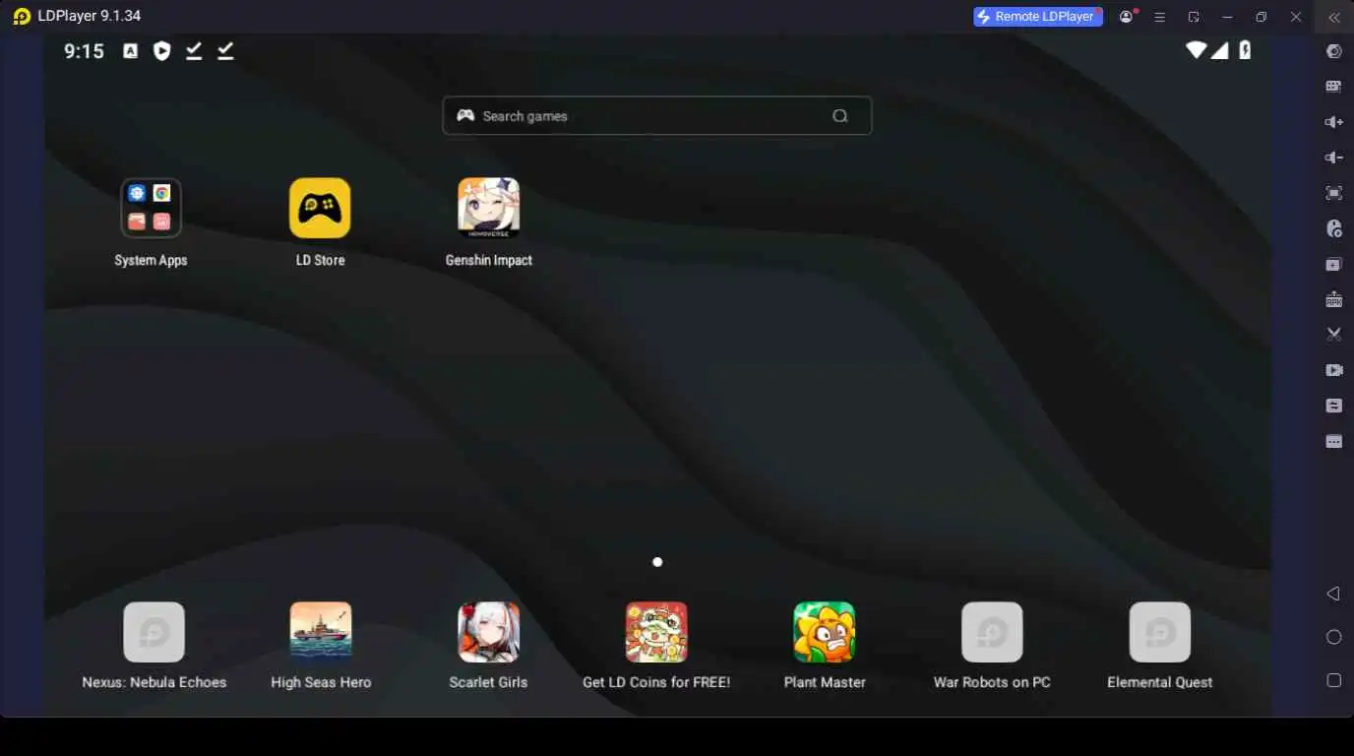
Task: Click the install APK sidebar icon
Action: click(x=1334, y=299)
